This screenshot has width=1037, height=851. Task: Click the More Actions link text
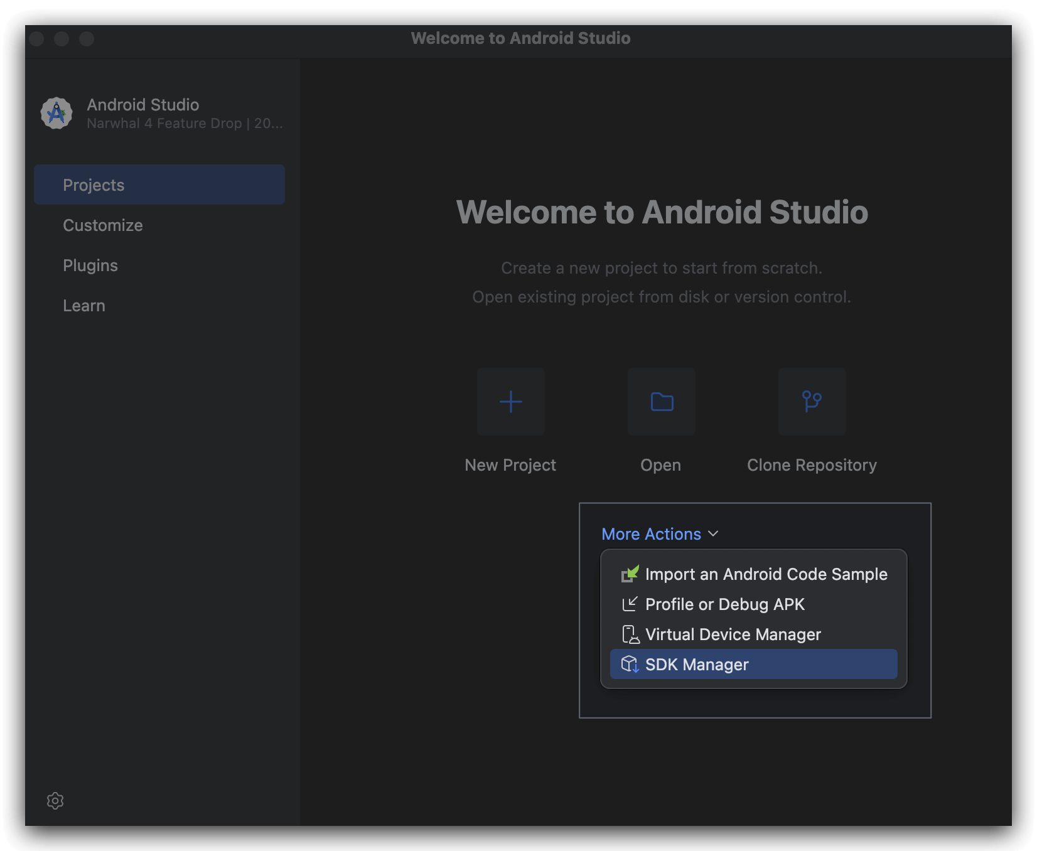tap(651, 534)
